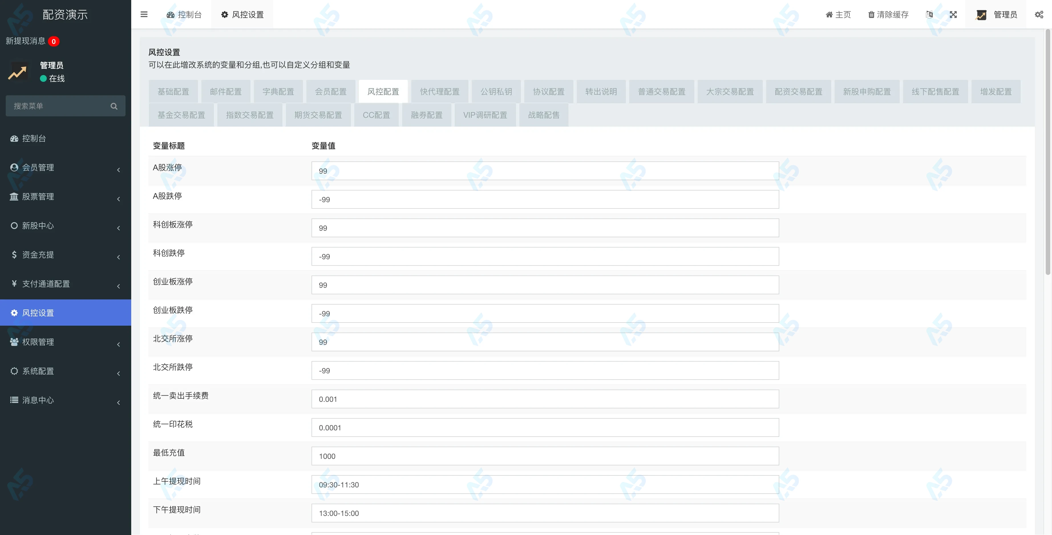Click the language translate icon in header
1052x535 pixels.
coord(929,15)
